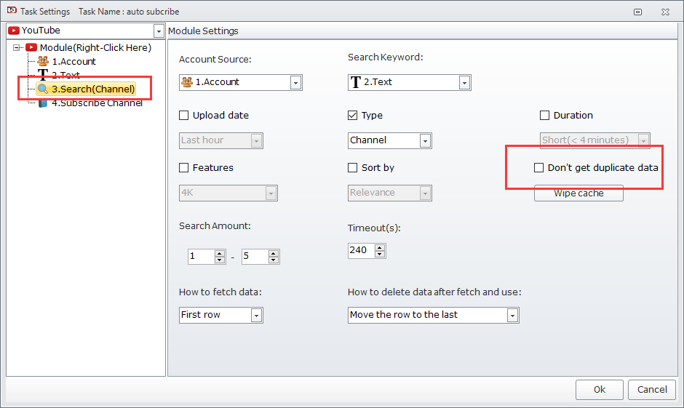Viewport: 684px width, 408px height.
Task: Expand the How to fetch data dropdown
Action: (x=256, y=315)
